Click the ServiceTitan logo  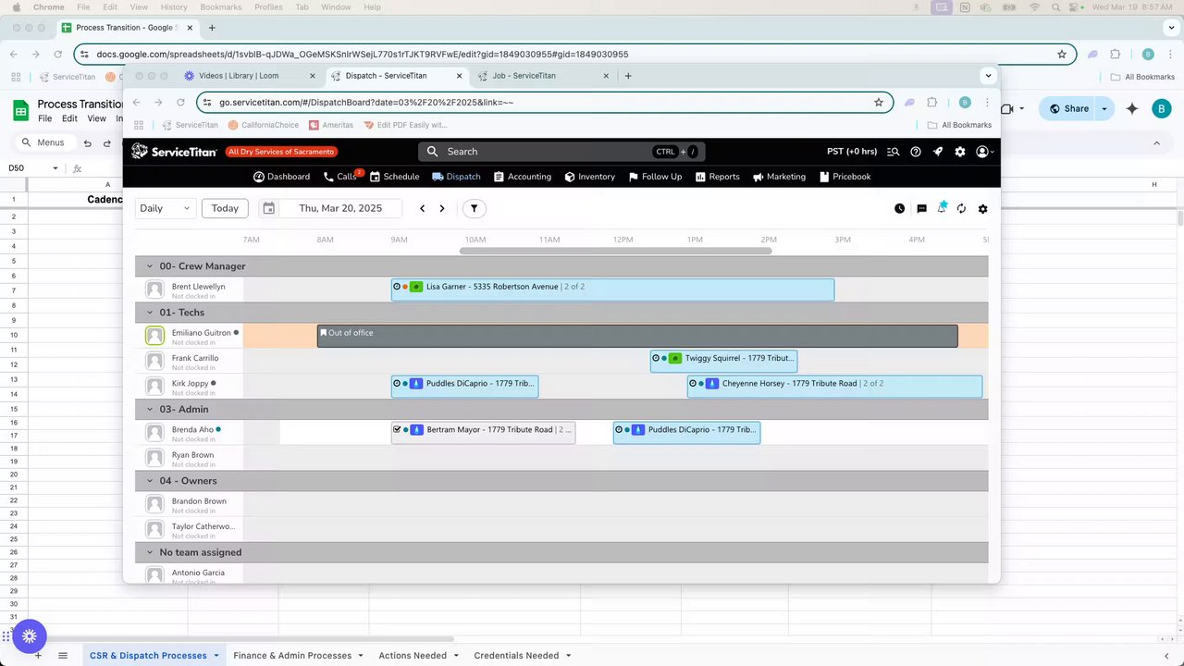[174, 151]
